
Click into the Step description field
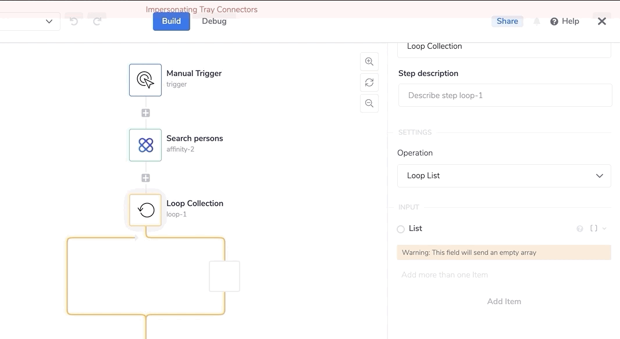pyautogui.click(x=504, y=95)
